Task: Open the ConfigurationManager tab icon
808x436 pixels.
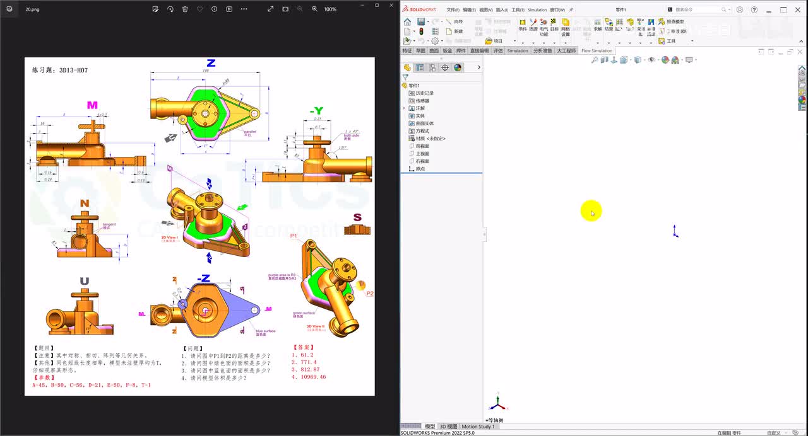Action: [432, 67]
